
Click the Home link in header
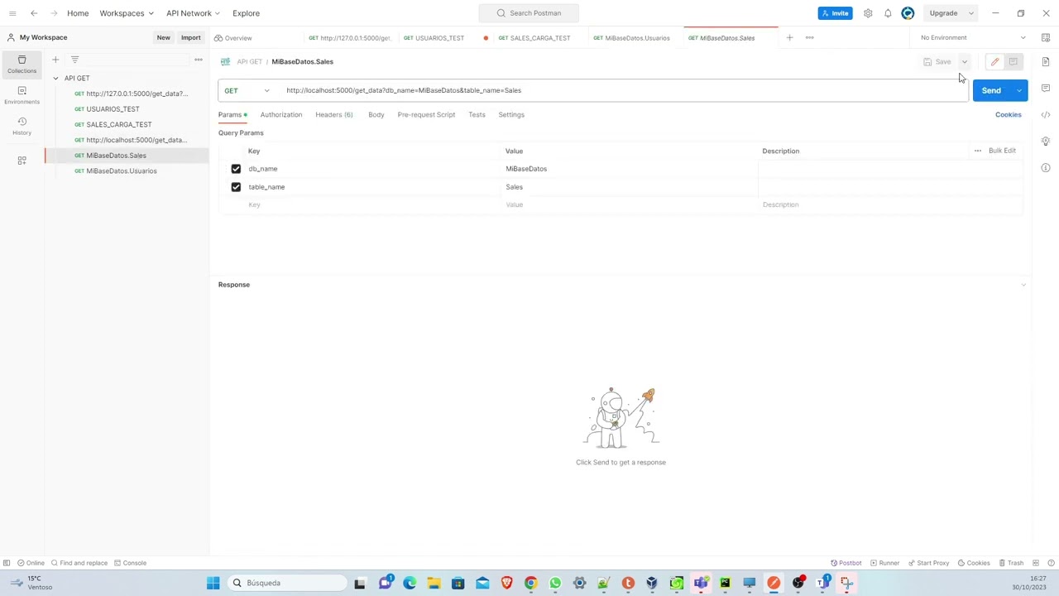pos(78,13)
